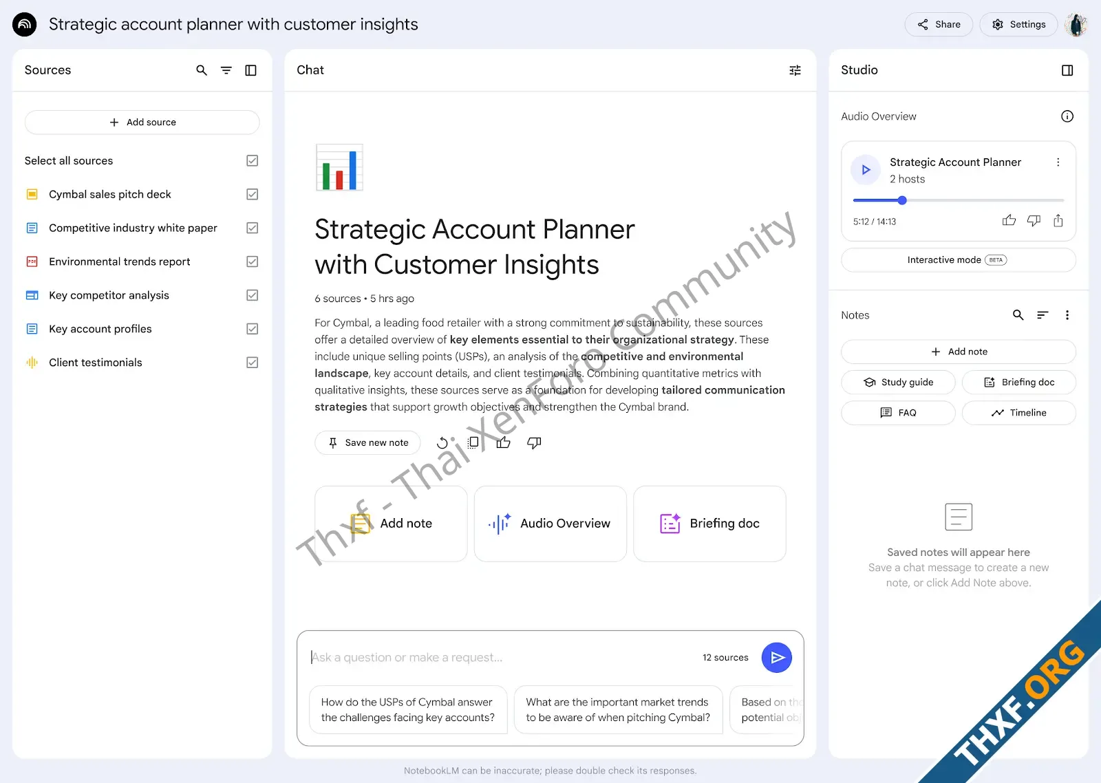Image resolution: width=1101 pixels, height=783 pixels.
Task: Collapse the Studio panel
Action: coord(1067,70)
